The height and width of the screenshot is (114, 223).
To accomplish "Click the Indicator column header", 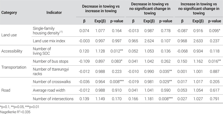I will pos(54,13).
